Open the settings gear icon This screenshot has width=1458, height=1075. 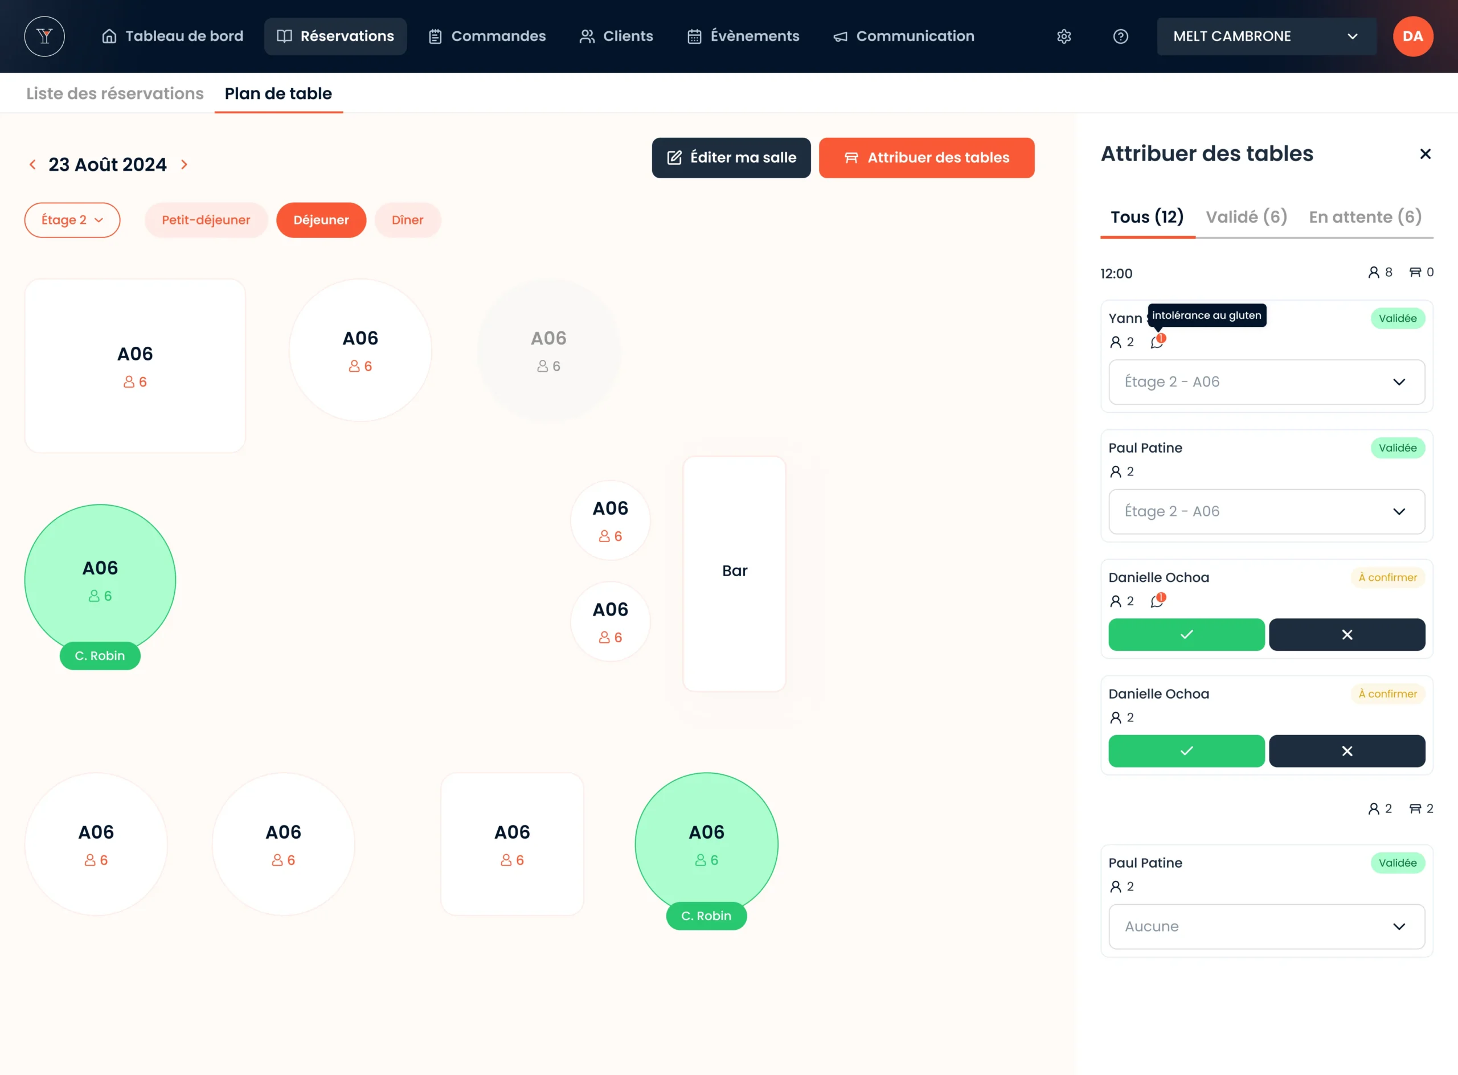point(1063,36)
